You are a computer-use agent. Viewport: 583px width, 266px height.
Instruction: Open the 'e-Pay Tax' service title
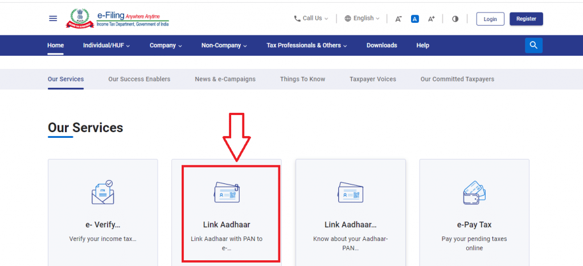[x=474, y=225]
